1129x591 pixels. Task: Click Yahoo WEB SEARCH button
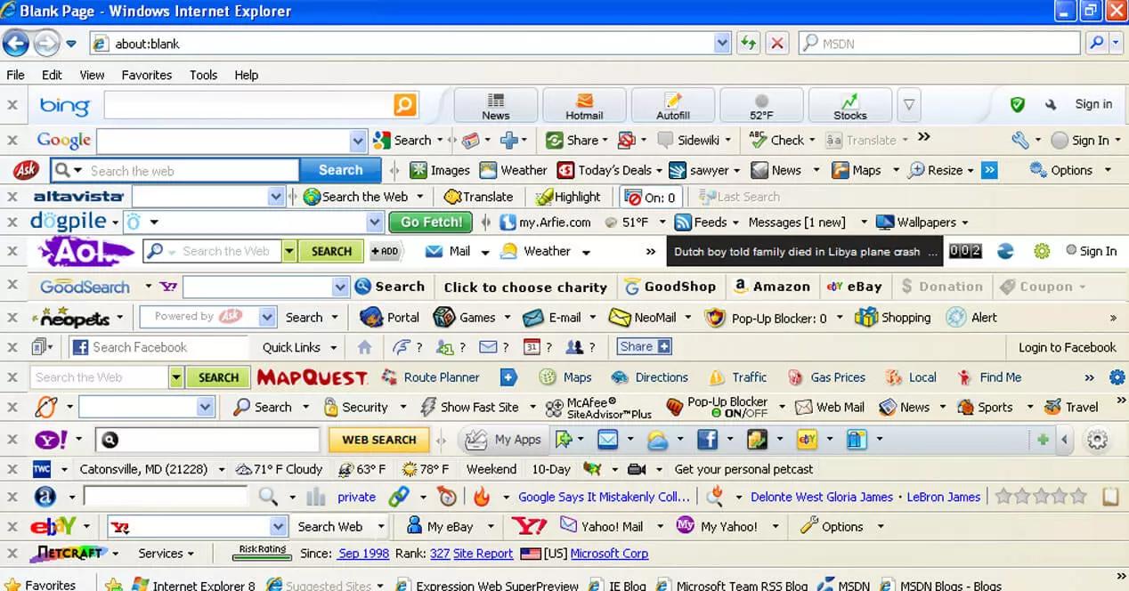[378, 440]
